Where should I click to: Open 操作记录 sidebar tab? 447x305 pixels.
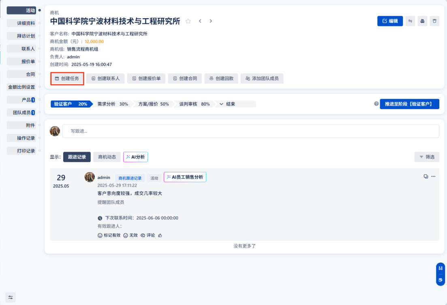pyautogui.click(x=21, y=138)
